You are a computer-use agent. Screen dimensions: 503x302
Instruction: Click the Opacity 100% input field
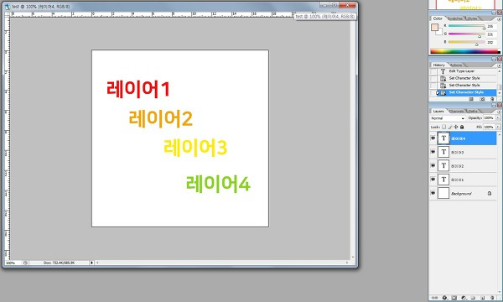(x=489, y=118)
